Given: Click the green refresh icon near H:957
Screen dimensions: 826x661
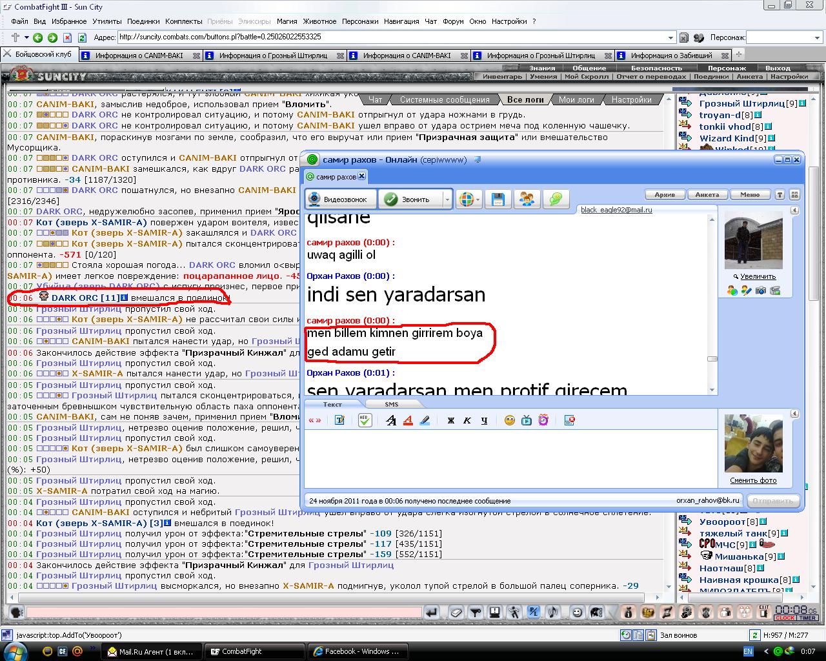Looking at the screenshot, I should [754, 635].
